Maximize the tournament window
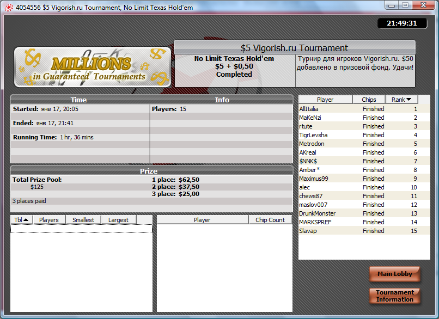 pos(405,5)
